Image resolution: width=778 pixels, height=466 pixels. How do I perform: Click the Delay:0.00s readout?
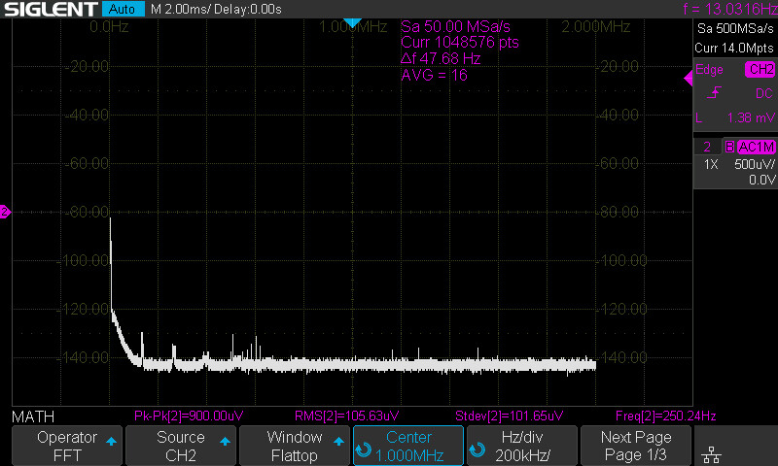(x=248, y=9)
